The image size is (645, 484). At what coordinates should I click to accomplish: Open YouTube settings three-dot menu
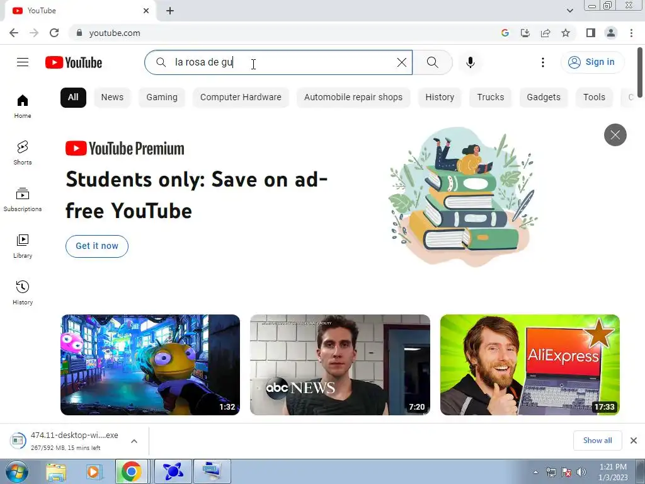coord(542,62)
